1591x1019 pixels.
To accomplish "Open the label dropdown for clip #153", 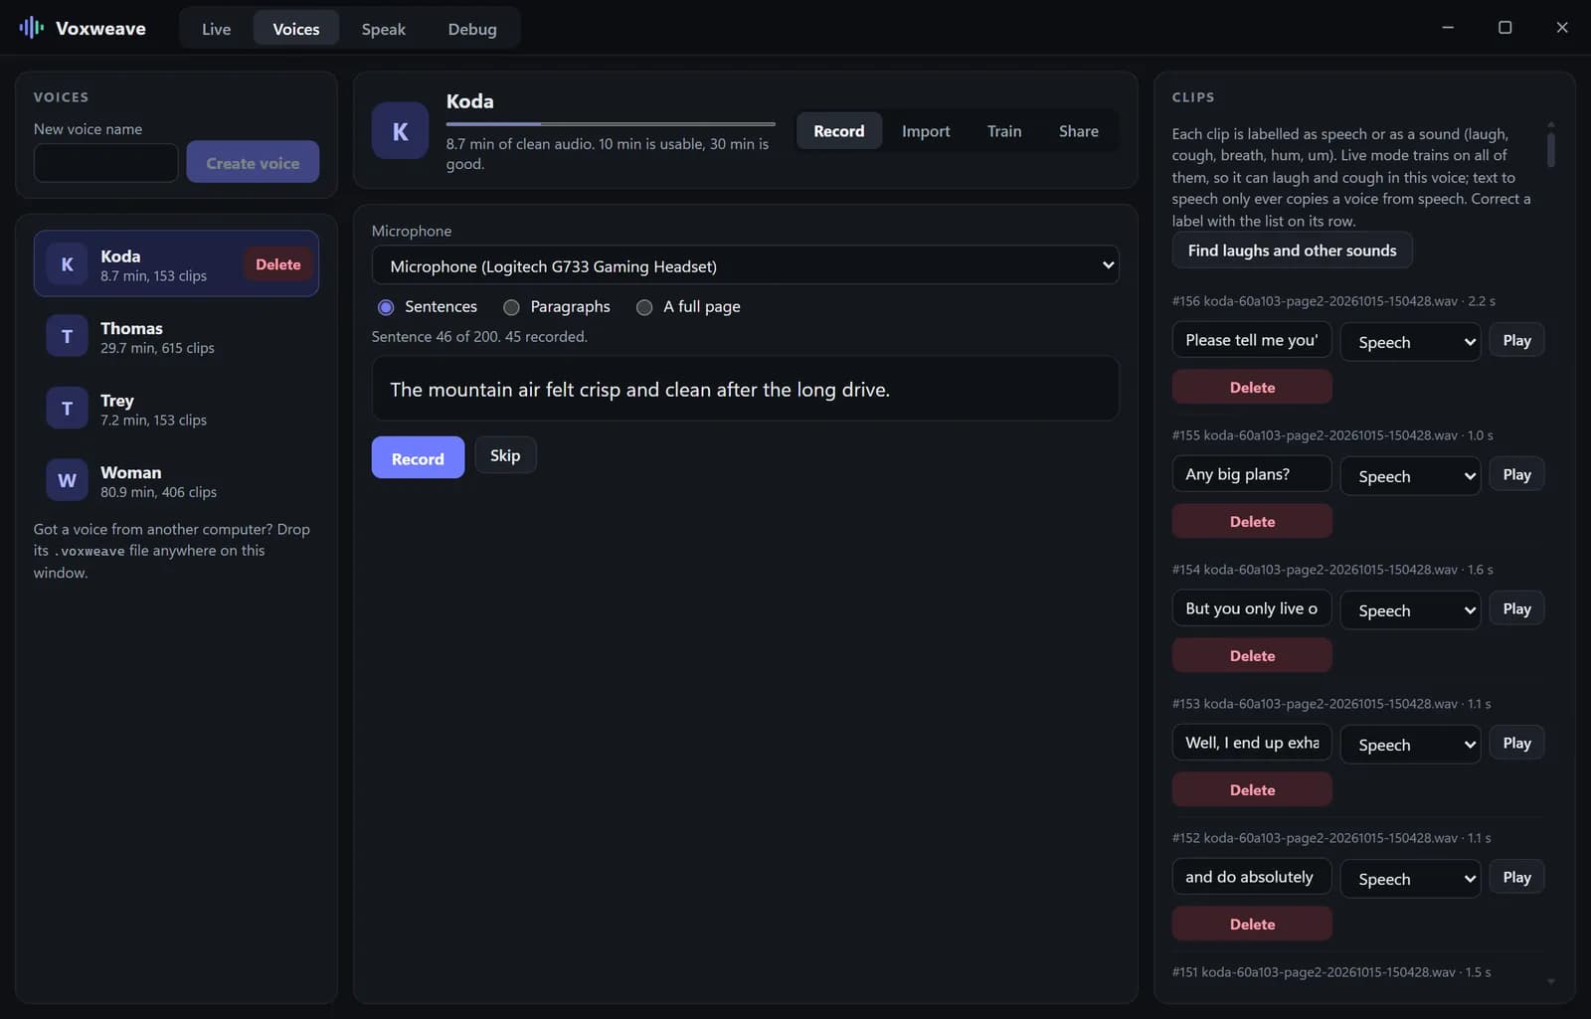I will click(1410, 745).
